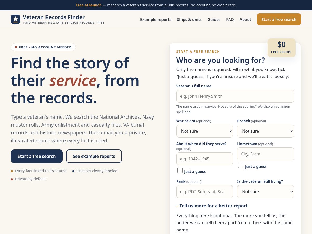
Task: Click hero Start a free search button
Action: (37, 156)
